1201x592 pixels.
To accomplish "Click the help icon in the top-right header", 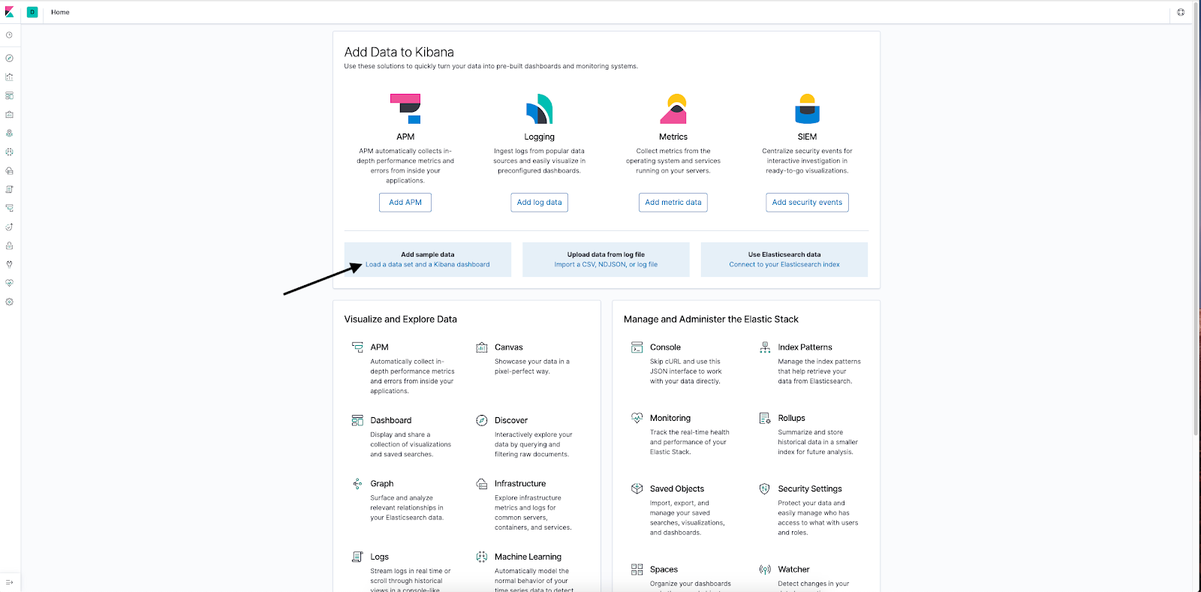I will coord(1181,12).
